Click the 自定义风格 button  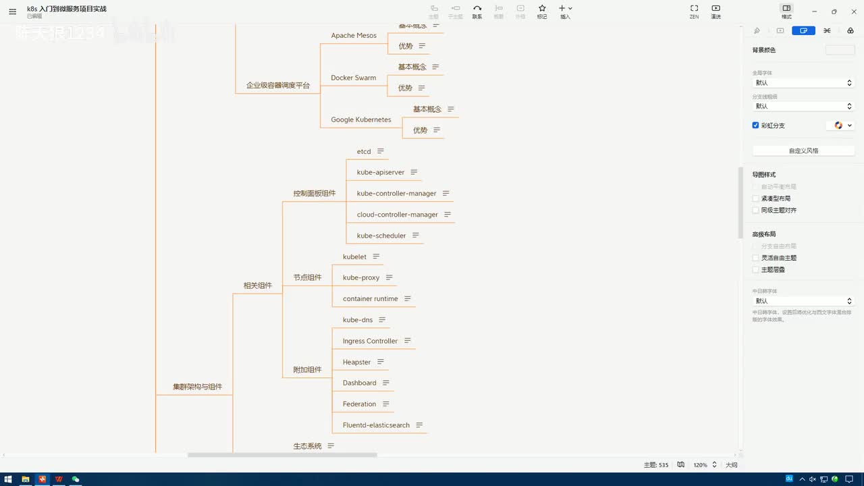click(803, 151)
